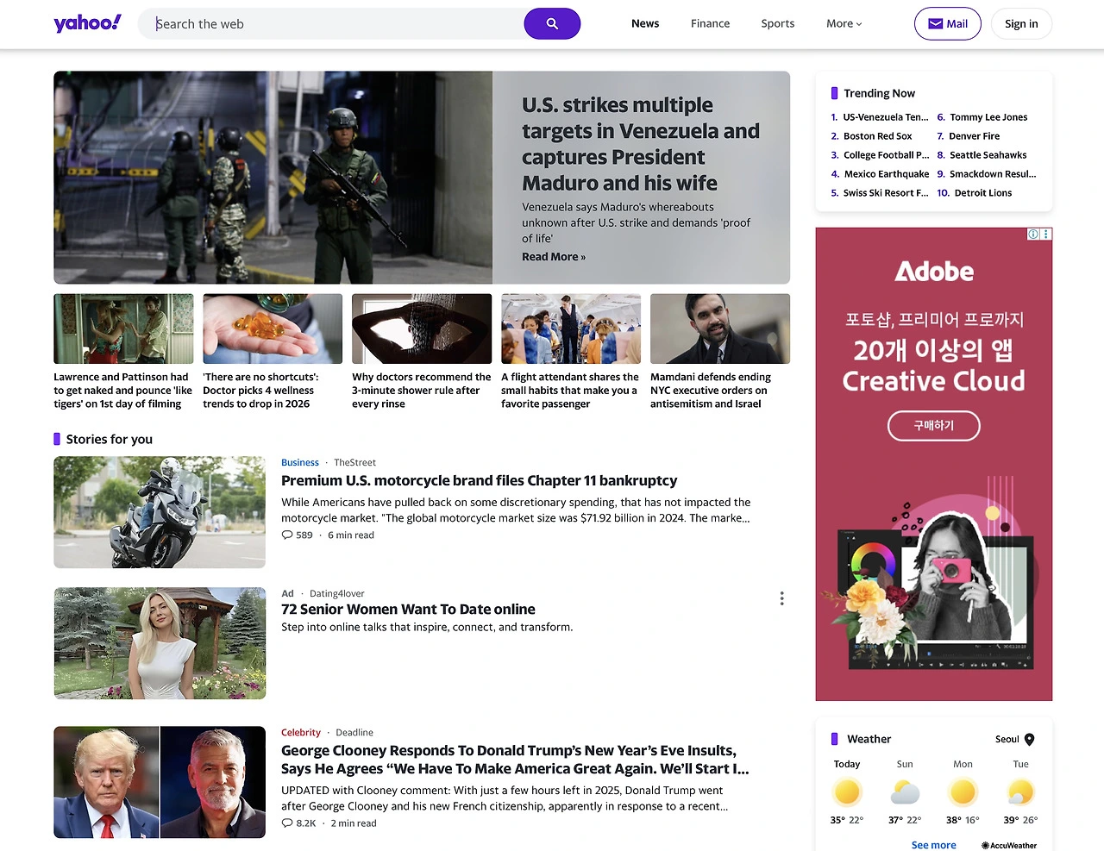Open Mamdani defends executive orders headline

[x=711, y=391]
